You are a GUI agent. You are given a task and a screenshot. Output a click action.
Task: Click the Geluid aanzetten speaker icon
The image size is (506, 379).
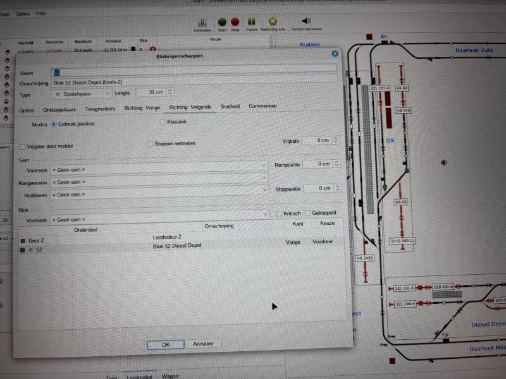[x=306, y=21]
